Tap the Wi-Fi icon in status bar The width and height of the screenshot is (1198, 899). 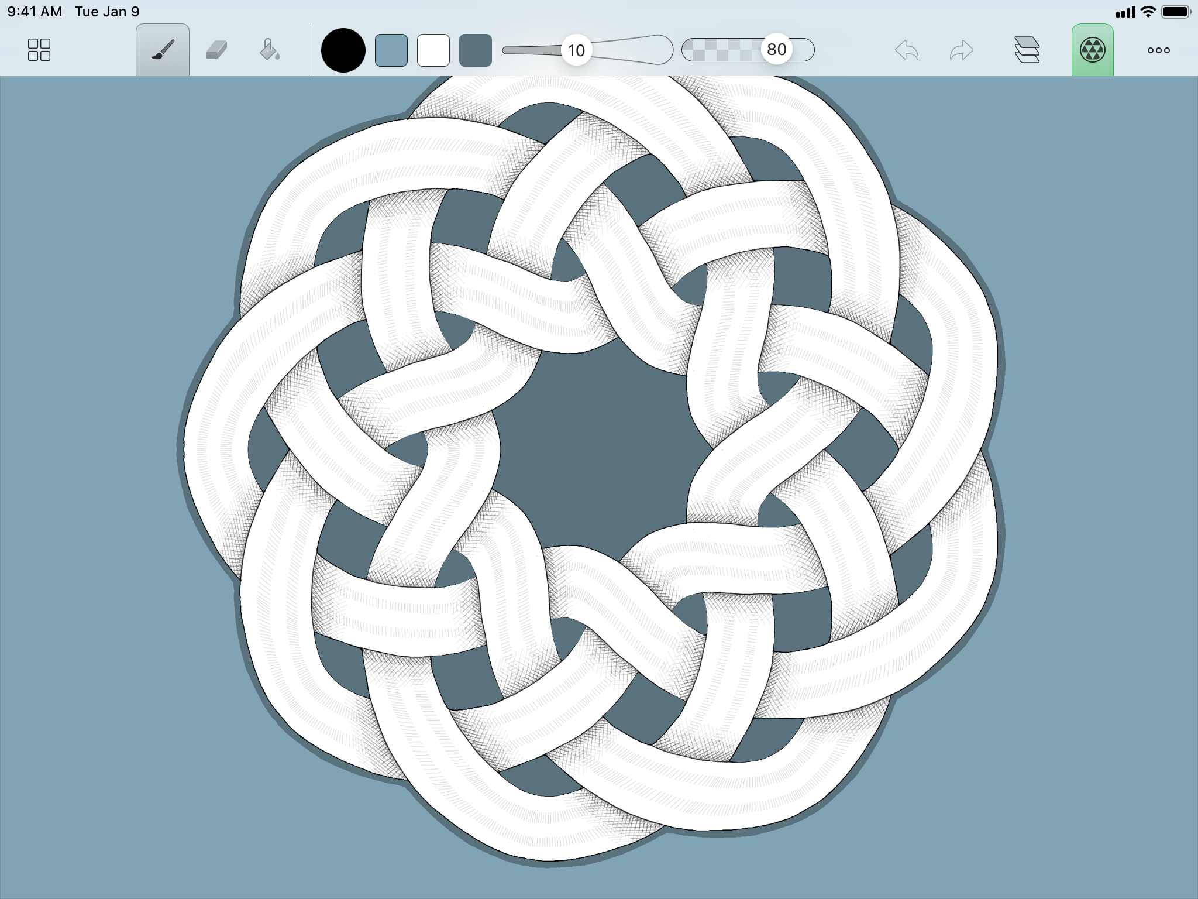1148,12
